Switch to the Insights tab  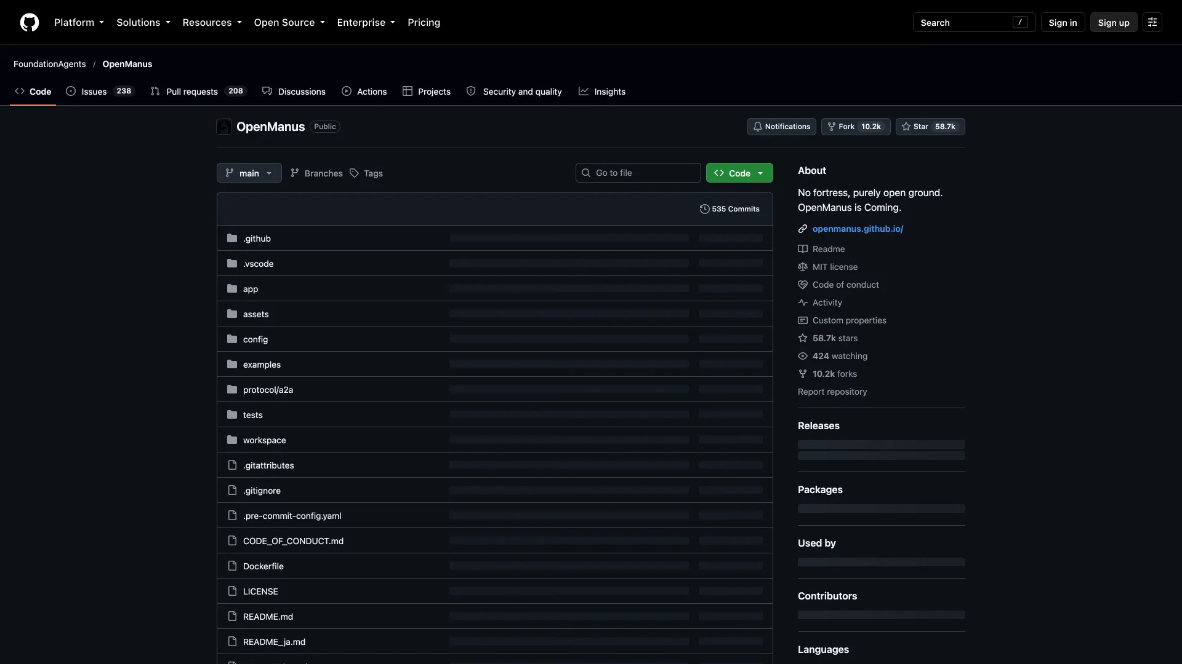602,91
